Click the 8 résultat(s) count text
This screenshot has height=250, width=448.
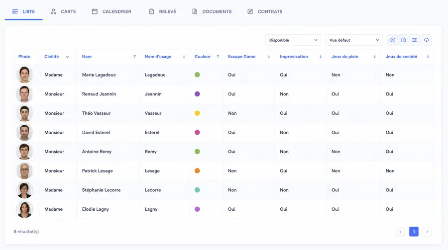click(26, 232)
